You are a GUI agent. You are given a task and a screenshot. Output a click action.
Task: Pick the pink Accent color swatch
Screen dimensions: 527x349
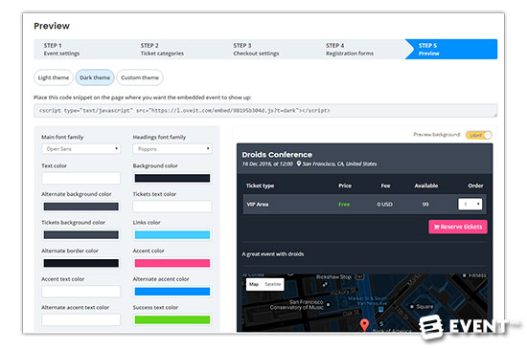click(172, 263)
